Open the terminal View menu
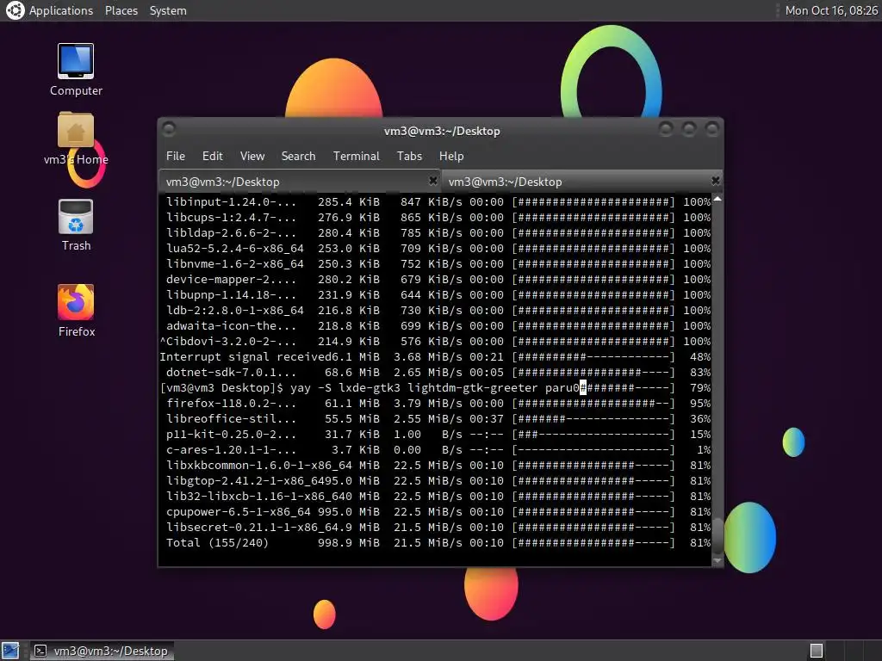Image resolution: width=882 pixels, height=661 pixels. pyautogui.click(x=252, y=157)
